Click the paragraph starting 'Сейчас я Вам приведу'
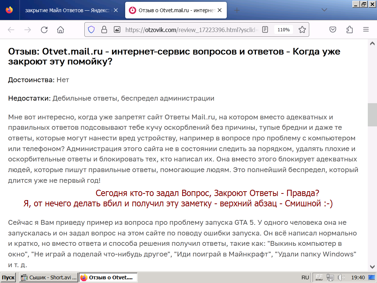The width and height of the screenshot is (377, 283). click(183, 244)
